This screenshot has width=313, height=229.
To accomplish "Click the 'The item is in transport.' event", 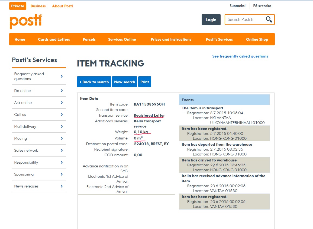I will [203, 108].
